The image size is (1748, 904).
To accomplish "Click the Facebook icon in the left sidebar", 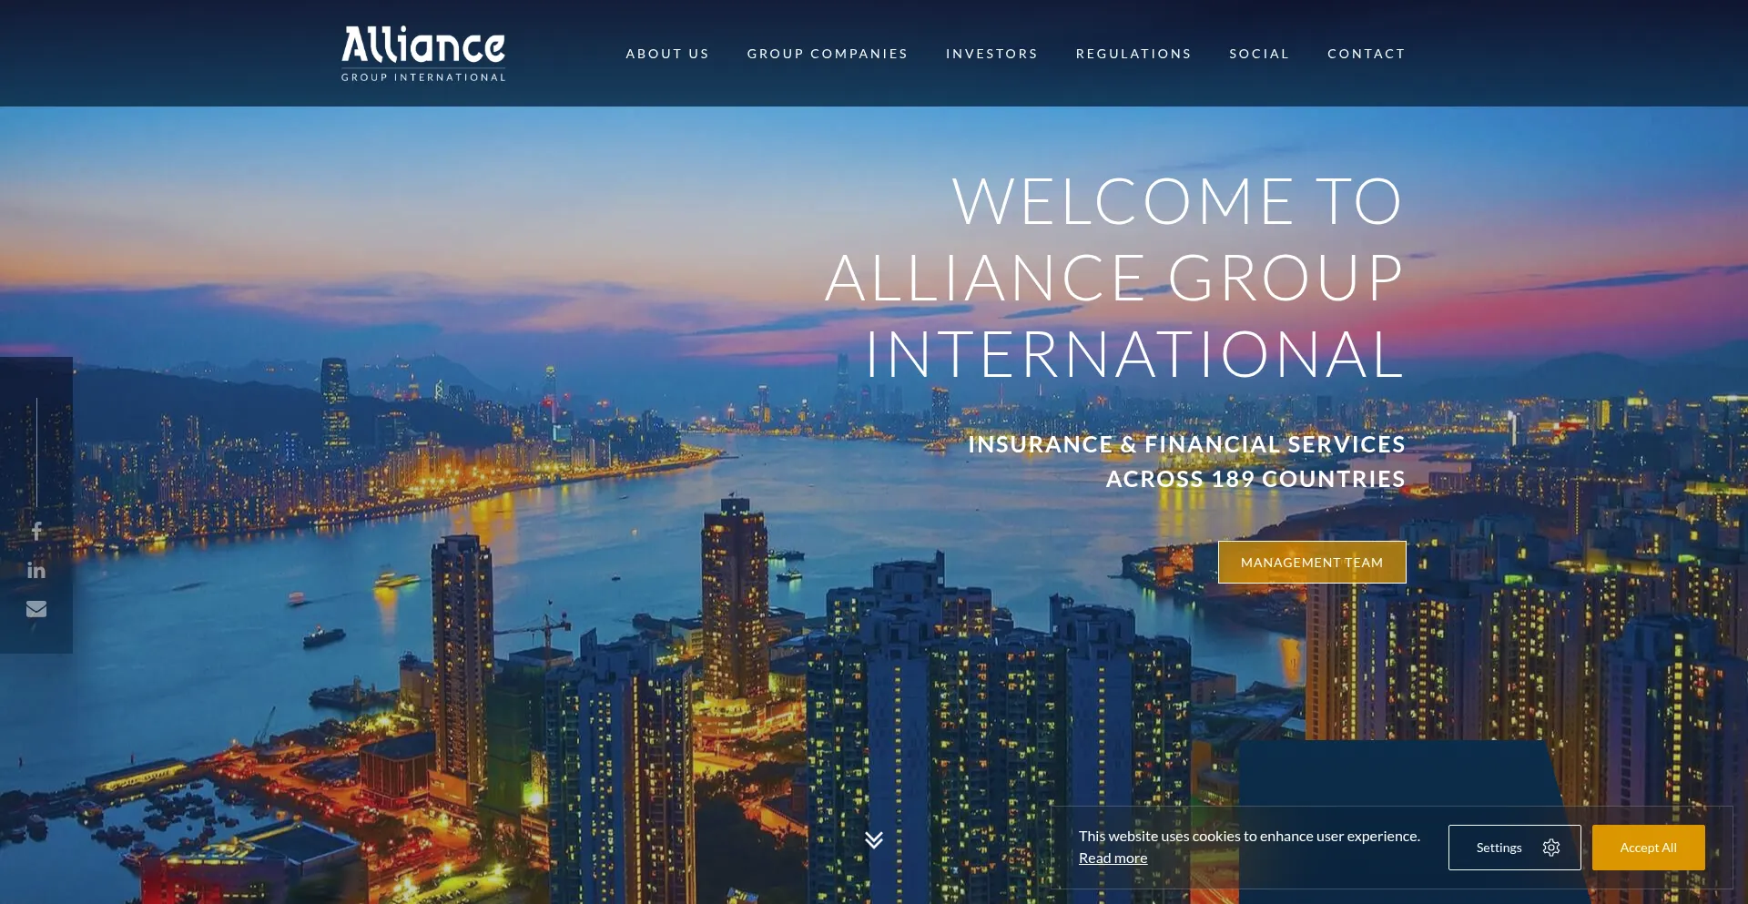I will coord(36,531).
